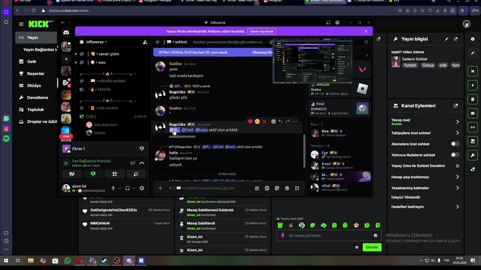
Task: Open Discord help question mark
Action: click(x=337, y=22)
